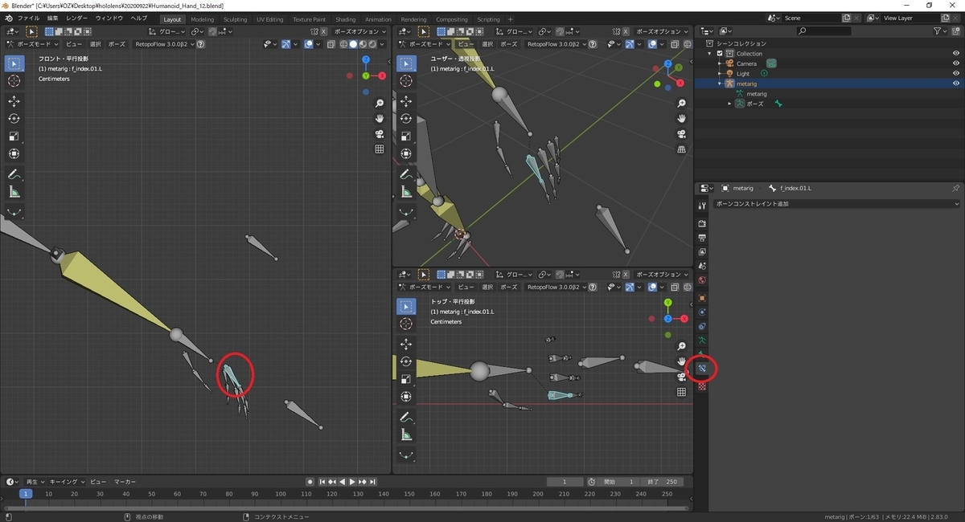Open the レンダー menu
This screenshot has width=965, height=522.
tap(77, 18)
